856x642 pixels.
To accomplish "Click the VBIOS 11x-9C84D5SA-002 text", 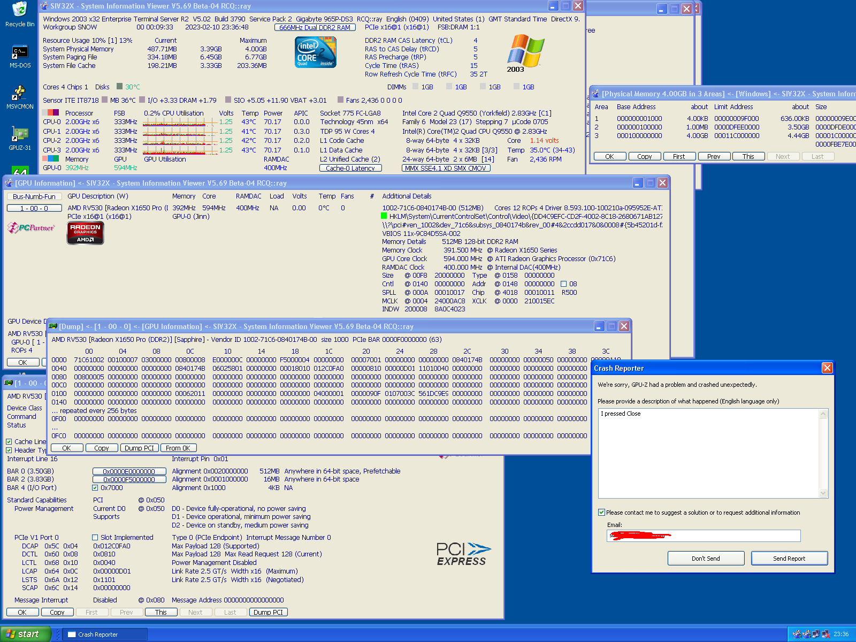I will pyautogui.click(x=421, y=233).
